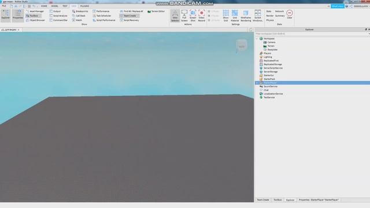
Task: Toggle the Toolbox window
Action: point(33,16)
